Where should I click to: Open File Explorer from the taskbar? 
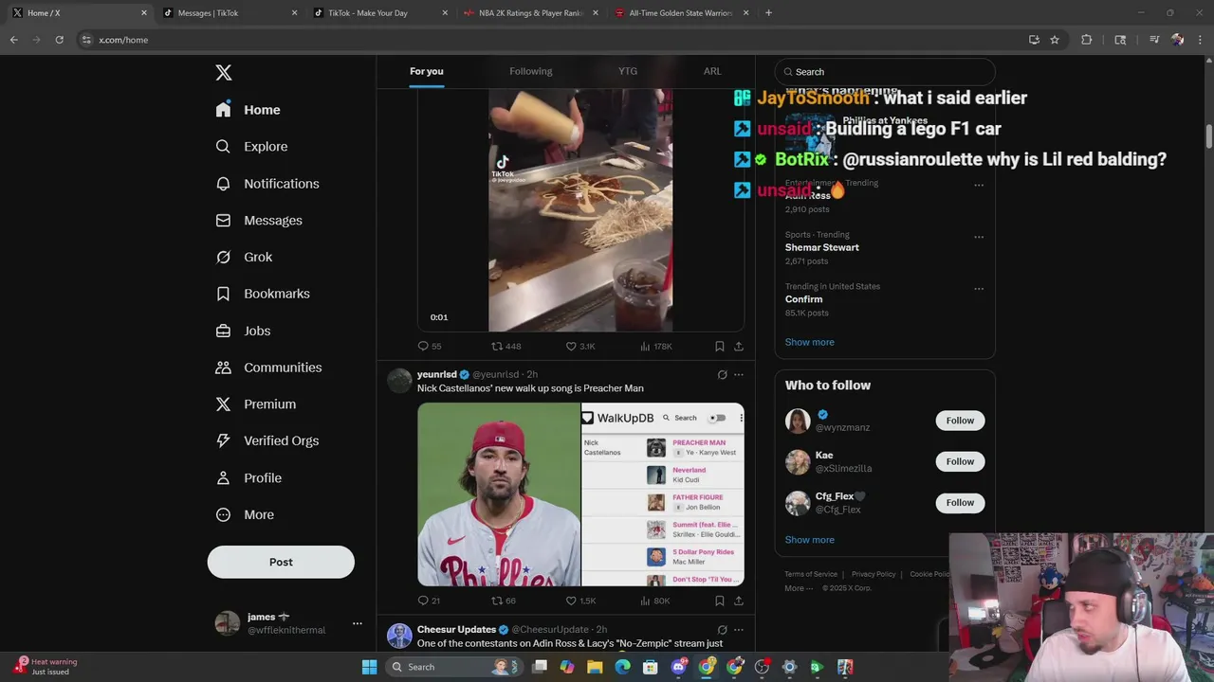coord(595,667)
